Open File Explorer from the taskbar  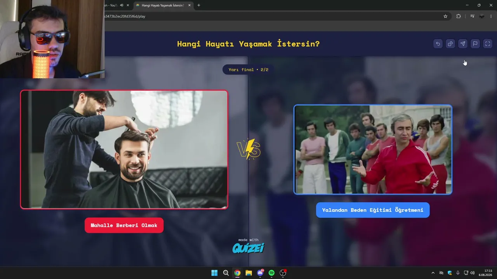point(248,273)
